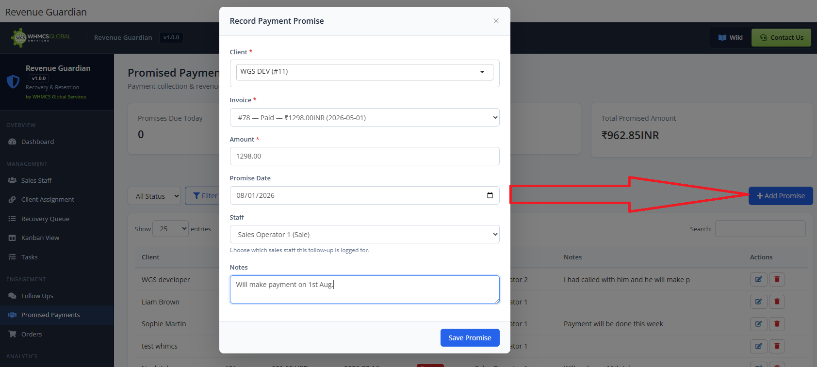Edit the Liam Brown promise row

click(x=759, y=302)
